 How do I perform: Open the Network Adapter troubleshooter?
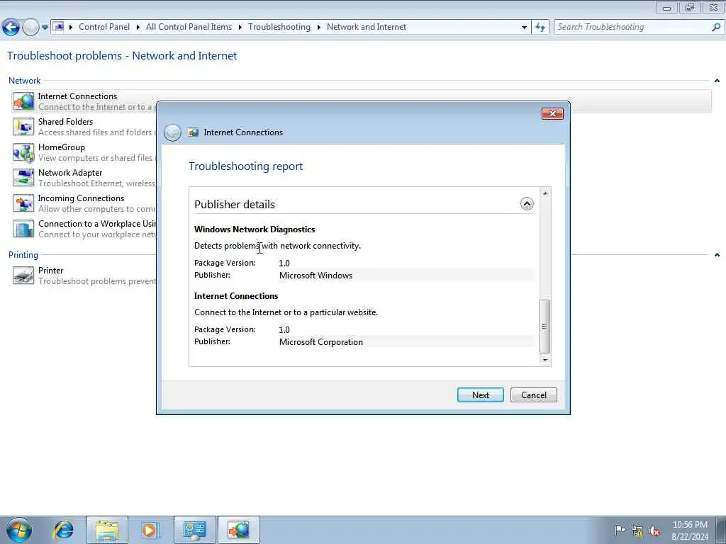click(70, 173)
